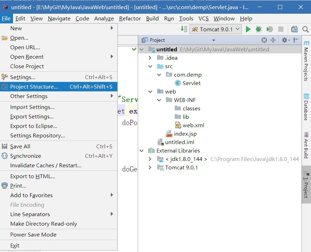Screen dimensions: 311x252
Task: Hide the Project tool window
Action: [x=296, y=40]
